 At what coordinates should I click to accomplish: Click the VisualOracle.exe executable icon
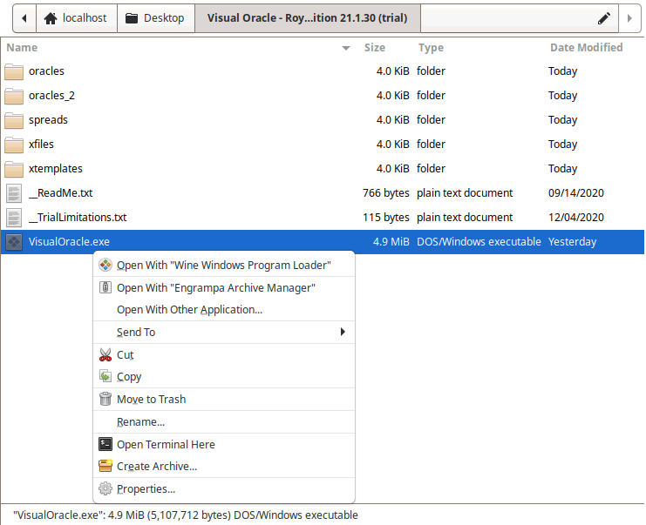[14, 241]
